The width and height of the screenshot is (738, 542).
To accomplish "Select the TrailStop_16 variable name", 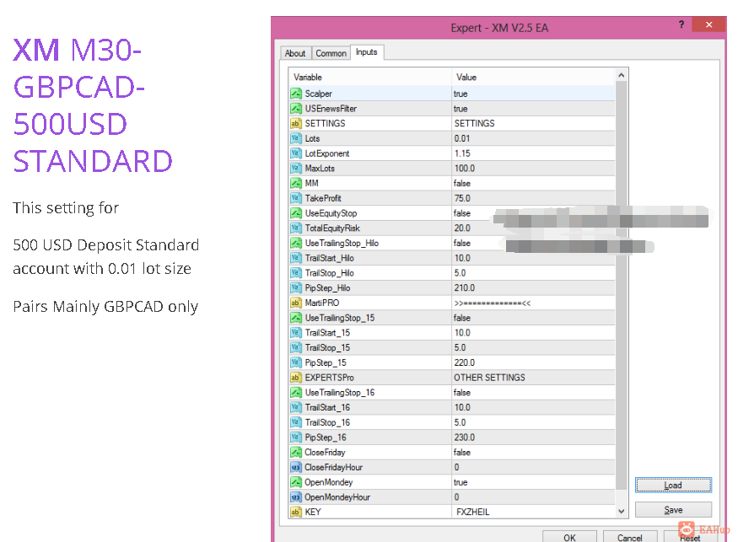I will [x=327, y=422].
